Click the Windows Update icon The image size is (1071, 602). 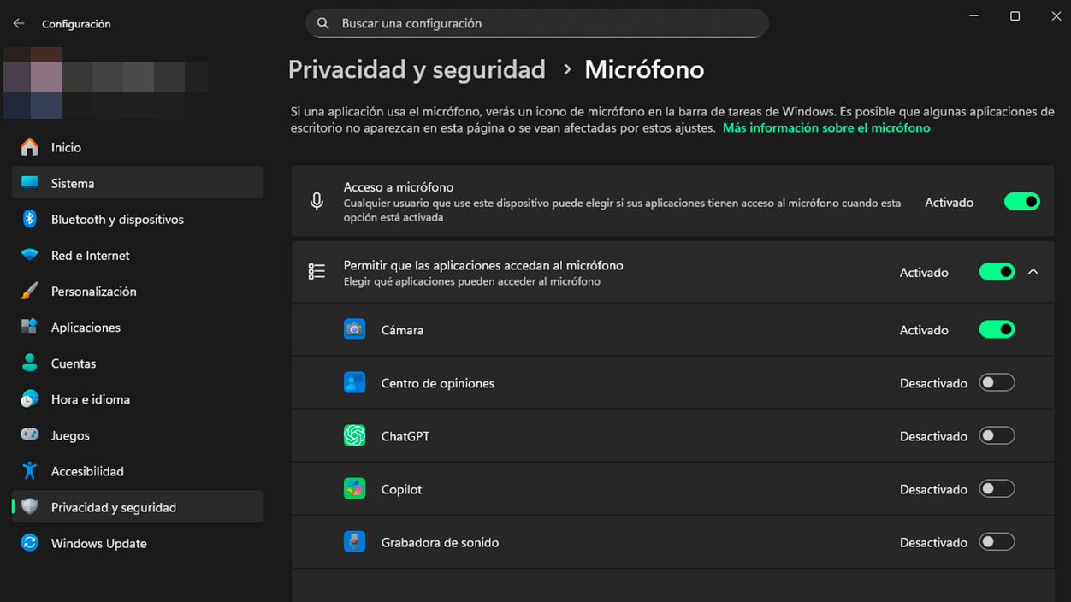coord(29,543)
